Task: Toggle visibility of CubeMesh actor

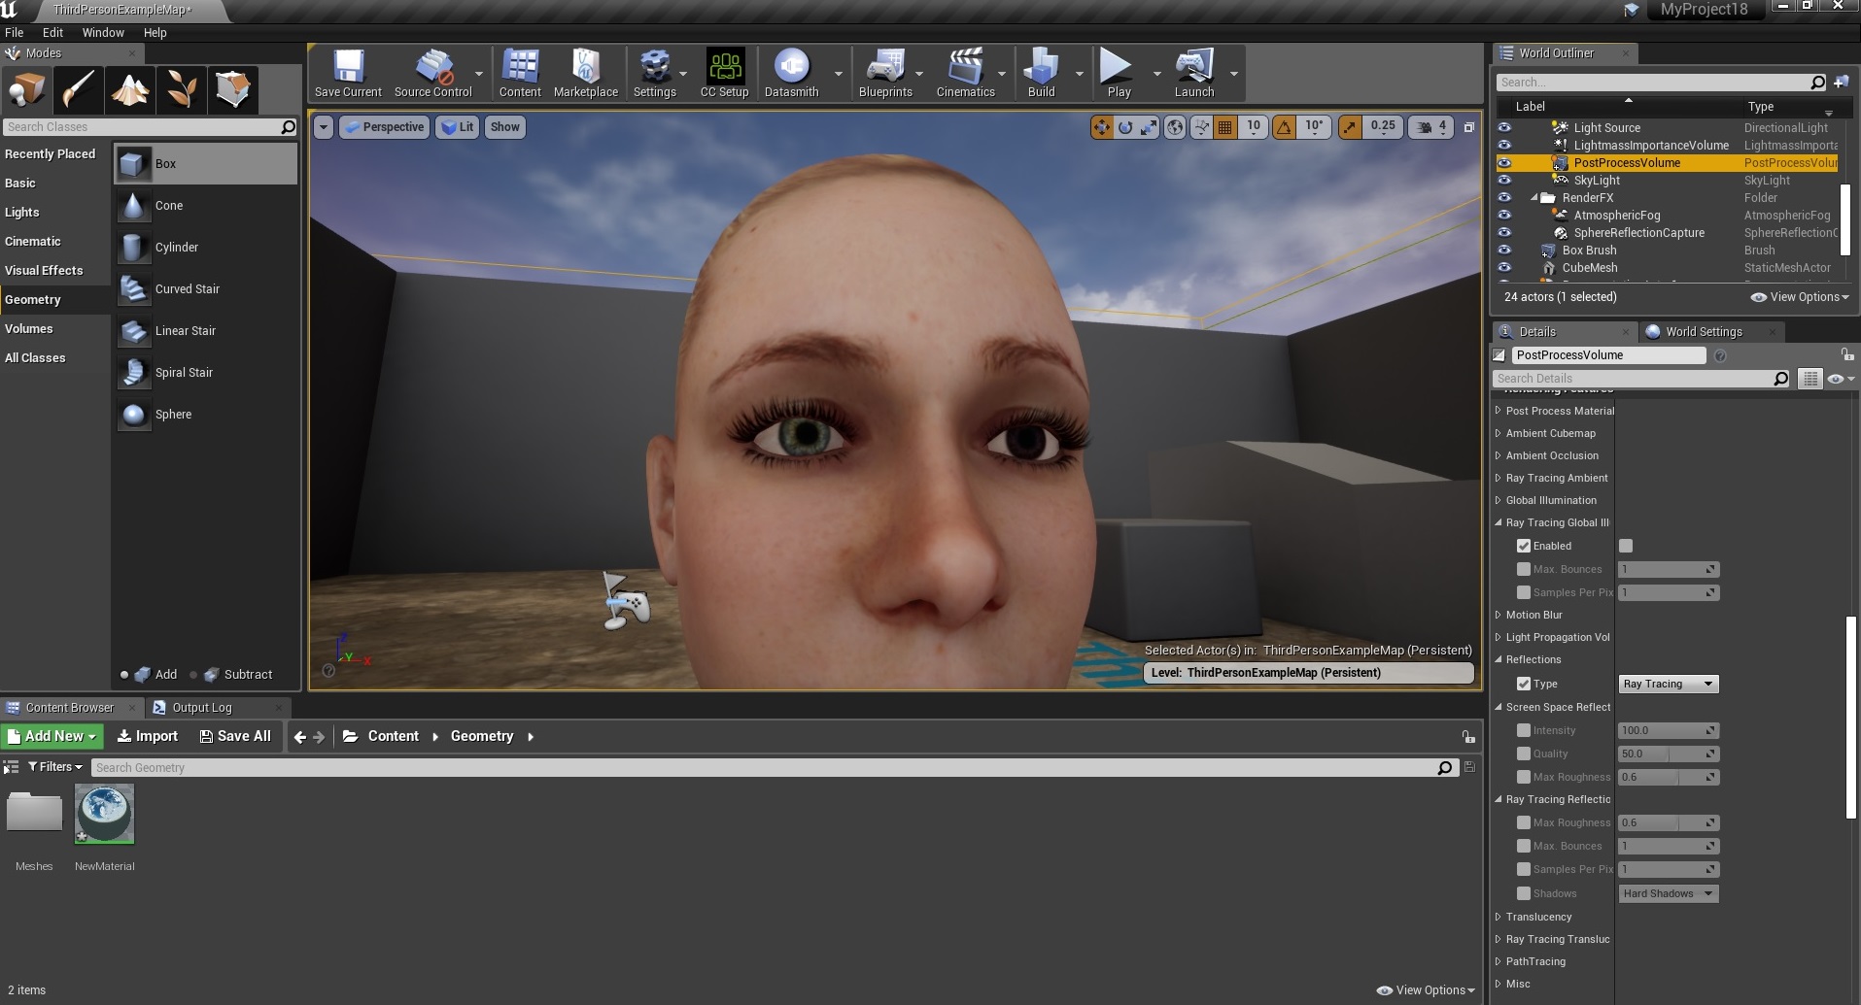Action: [x=1504, y=267]
